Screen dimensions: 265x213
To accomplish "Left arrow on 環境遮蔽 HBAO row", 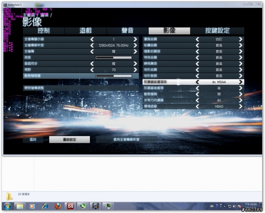I will click(197, 106).
